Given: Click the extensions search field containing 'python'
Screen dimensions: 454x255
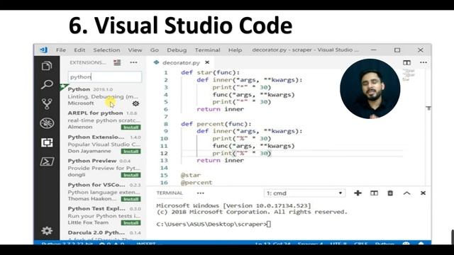Looking at the screenshot, I should tap(105, 77).
